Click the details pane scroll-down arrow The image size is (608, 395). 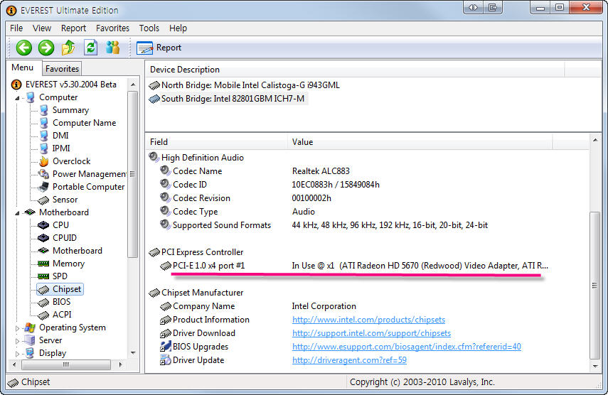click(594, 366)
